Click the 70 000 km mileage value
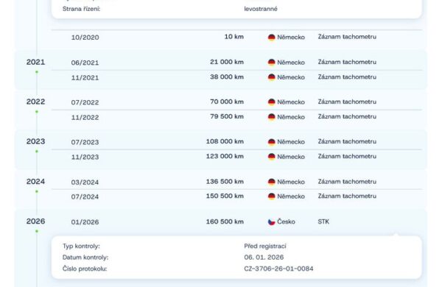The width and height of the screenshot is (442, 287). [227, 102]
